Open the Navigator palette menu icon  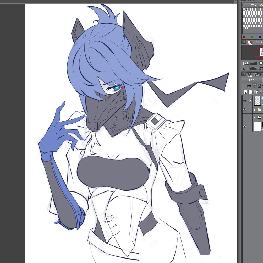244,42
